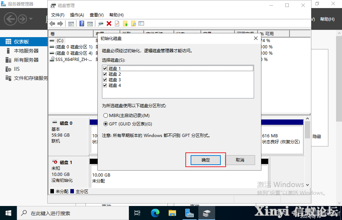
Task: Click the Back arrow in Disk Management toolbar
Action: (x=52, y=23)
